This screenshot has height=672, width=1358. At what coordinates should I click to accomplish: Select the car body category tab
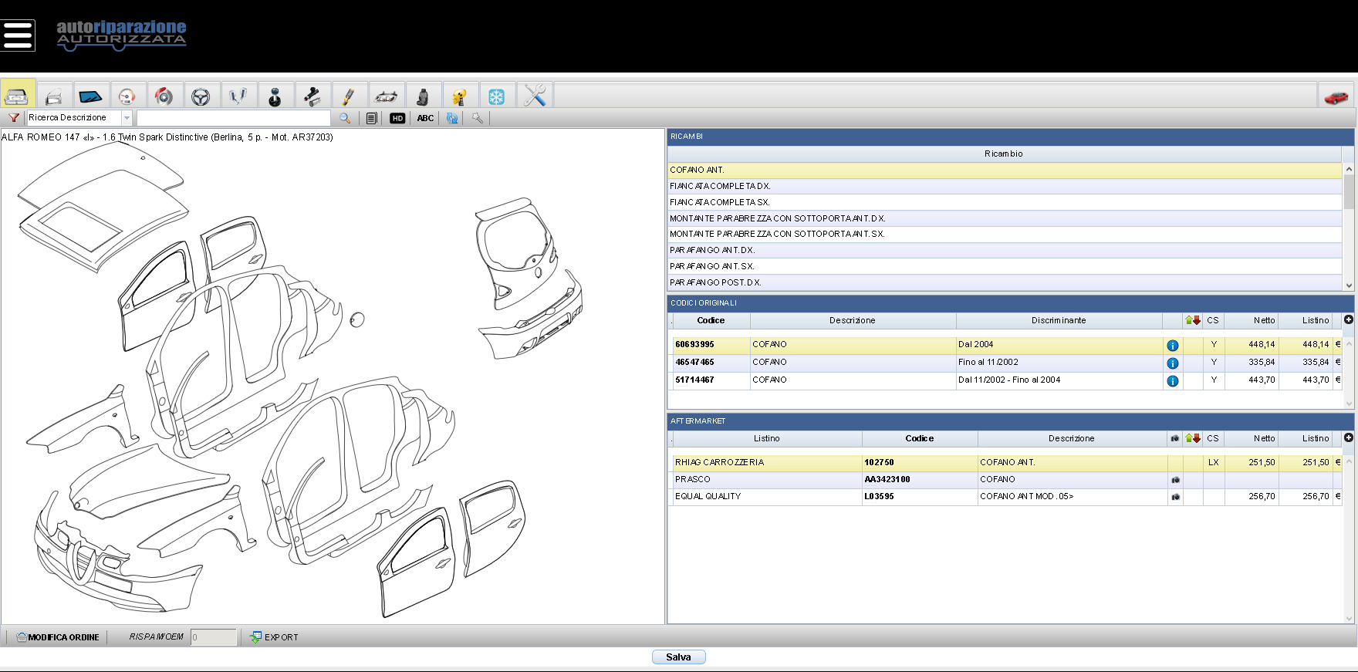point(17,96)
